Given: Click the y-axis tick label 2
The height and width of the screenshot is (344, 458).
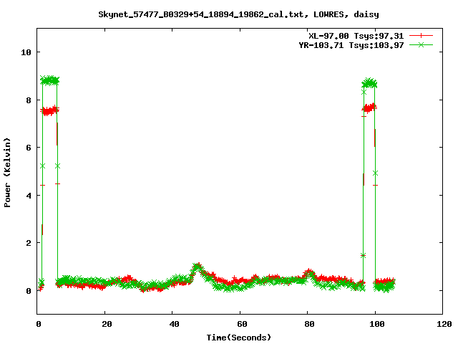Looking at the screenshot, I should [29, 243].
